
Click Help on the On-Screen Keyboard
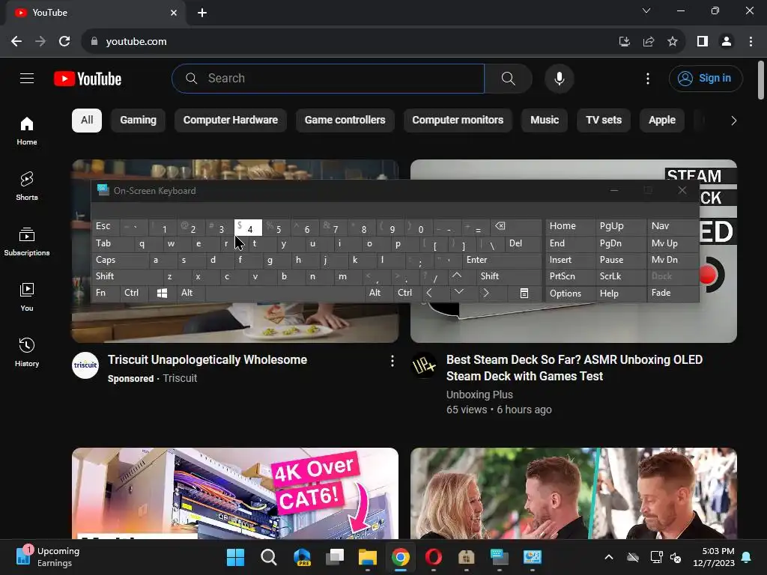tap(620, 293)
